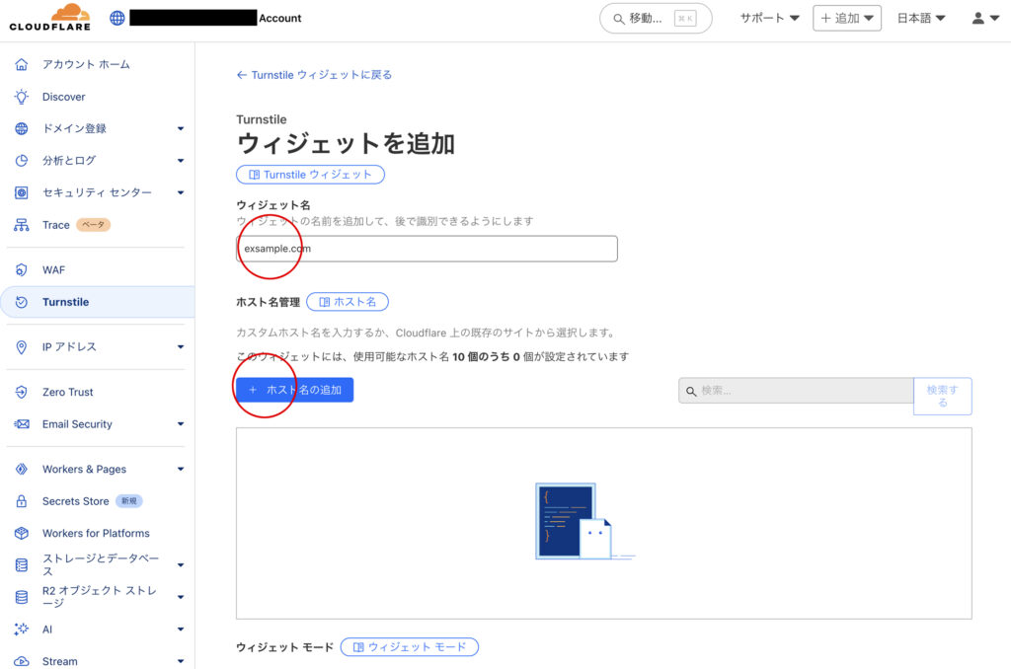Viewport: 1011px width, 669px height.
Task: Open Zero Trust in sidebar
Action: [68, 392]
